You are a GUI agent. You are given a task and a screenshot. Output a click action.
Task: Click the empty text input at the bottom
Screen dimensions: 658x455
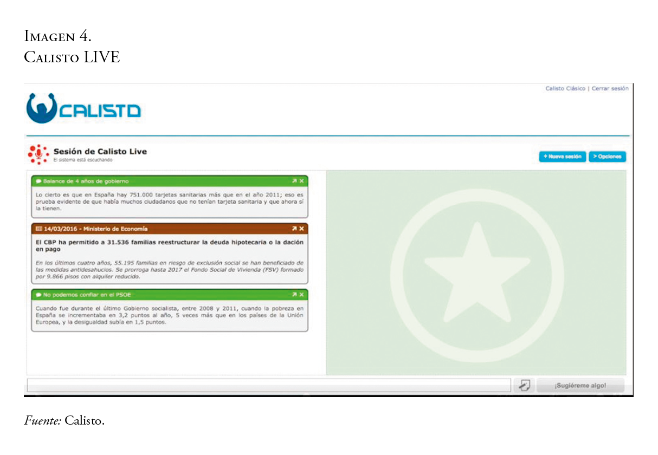268,386
